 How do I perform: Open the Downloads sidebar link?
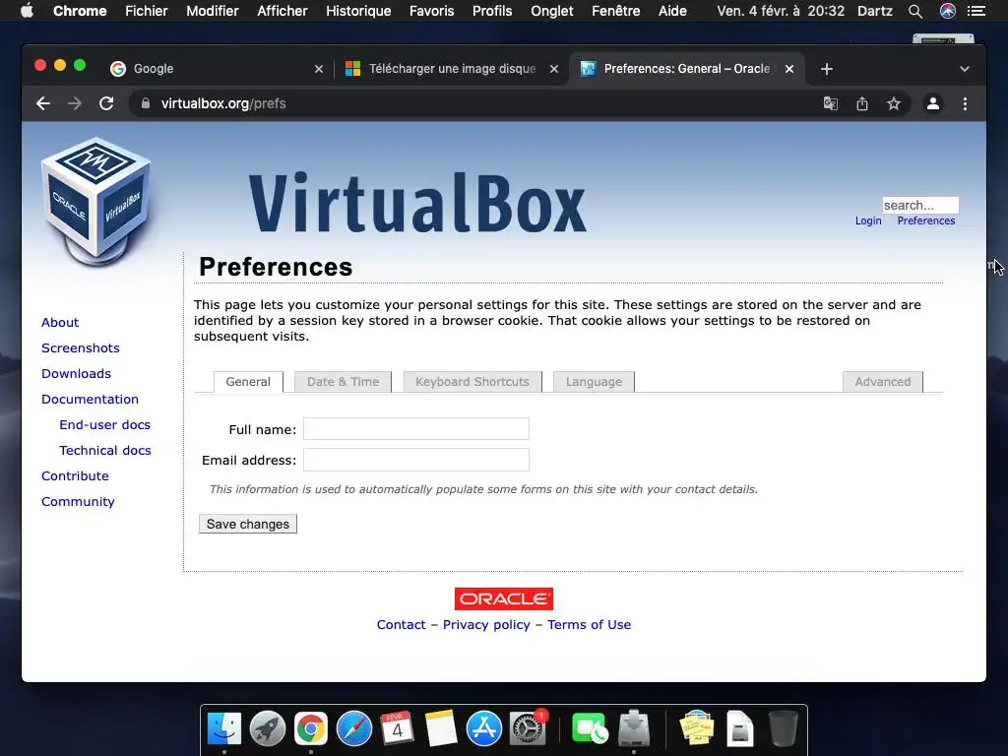pyautogui.click(x=76, y=373)
